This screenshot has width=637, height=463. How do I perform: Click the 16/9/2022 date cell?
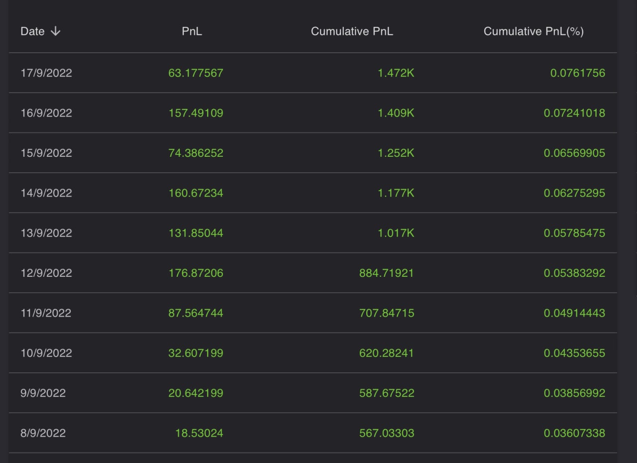(x=46, y=113)
